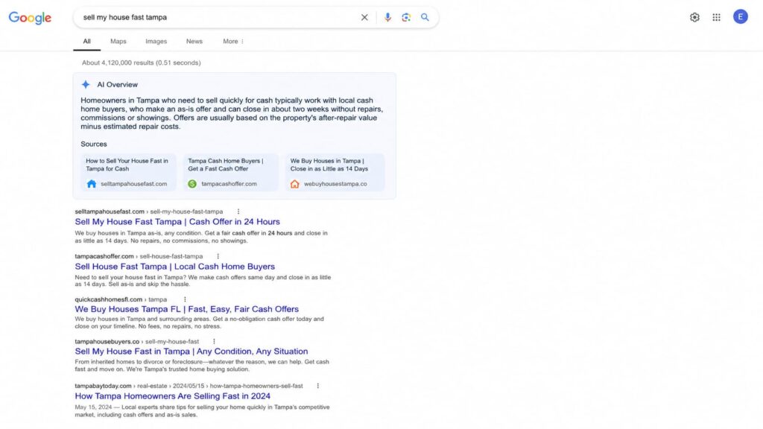This screenshot has width=763, height=429.
Task: Open the account avatar labeled E
Action: click(740, 17)
